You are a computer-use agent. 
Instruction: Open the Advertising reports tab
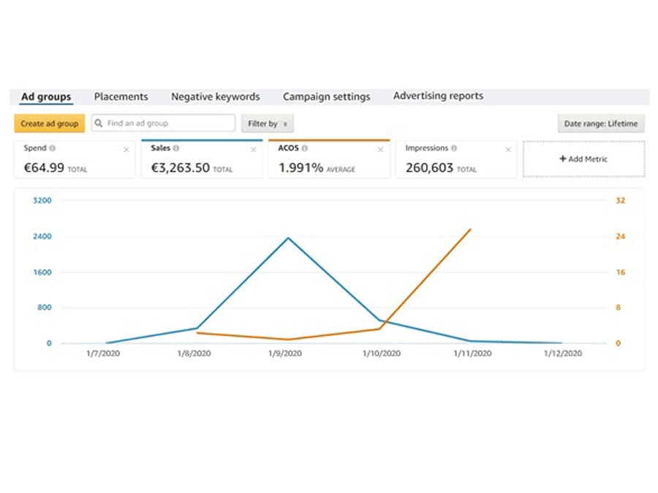(438, 96)
